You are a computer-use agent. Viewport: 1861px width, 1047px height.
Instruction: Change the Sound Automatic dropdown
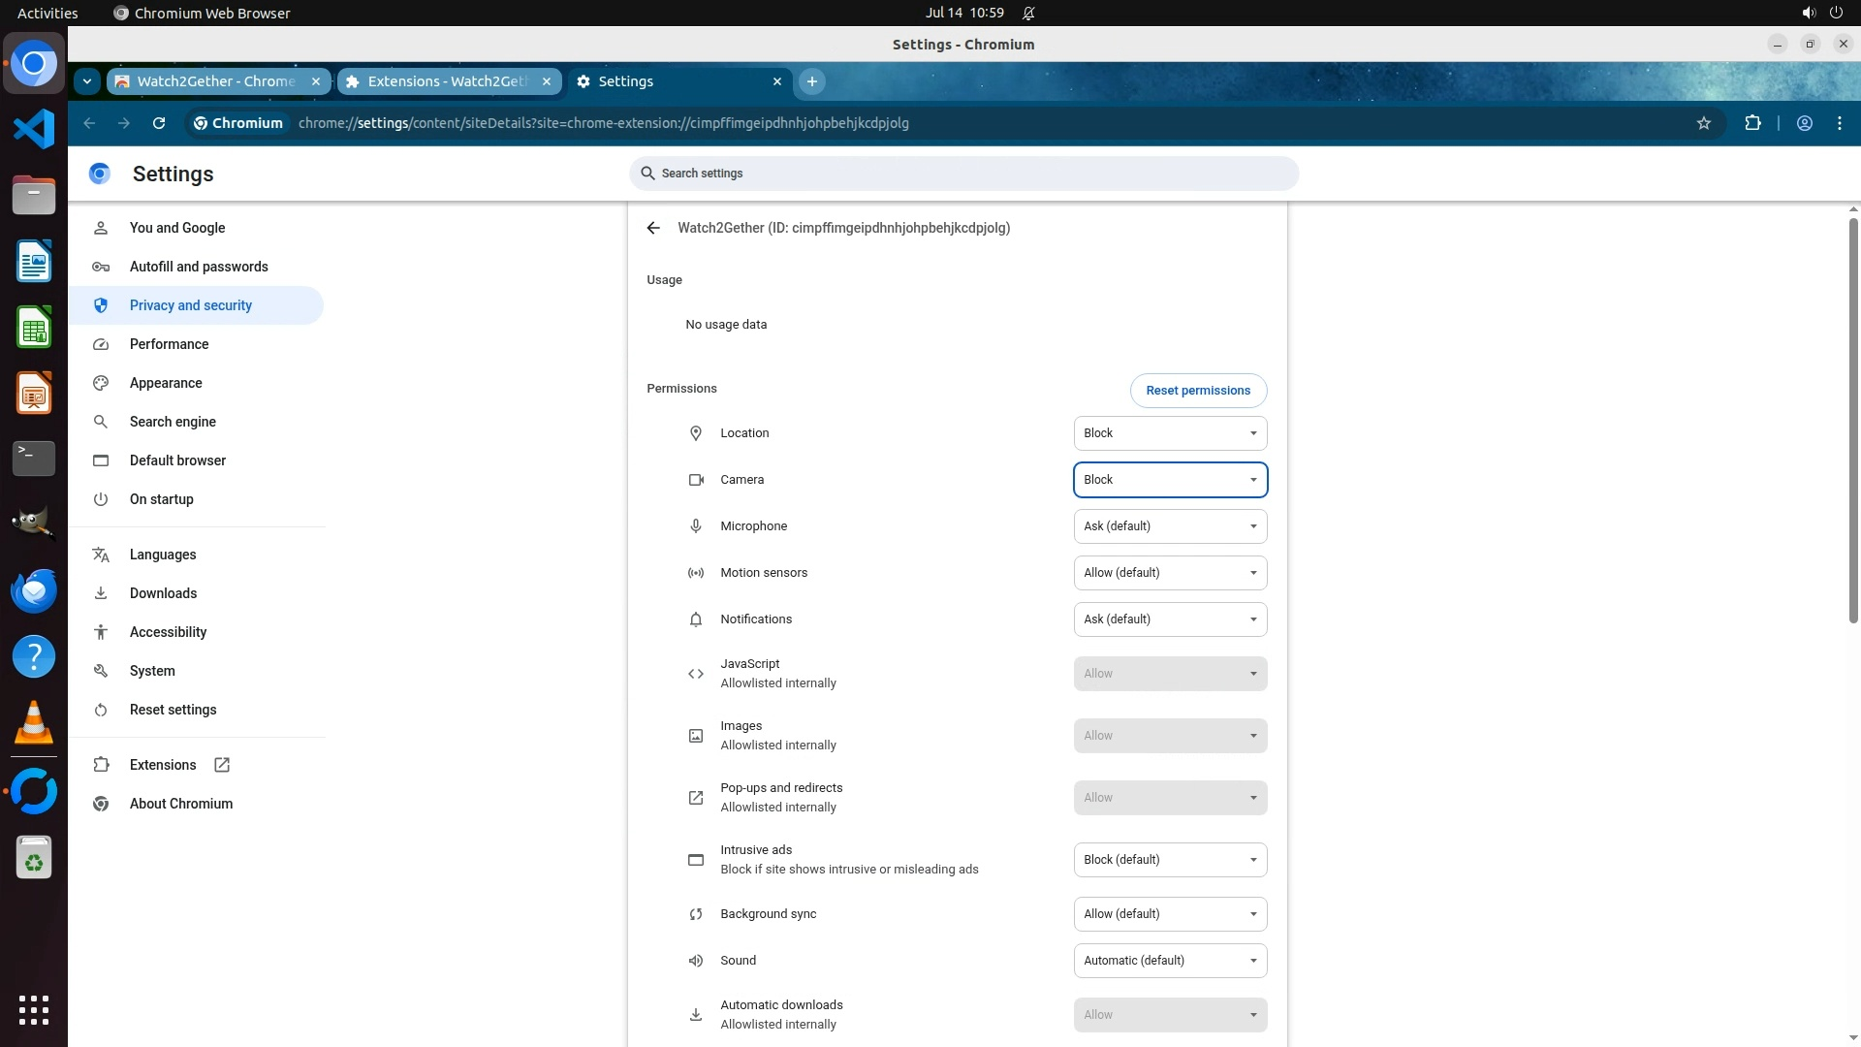1170,961
